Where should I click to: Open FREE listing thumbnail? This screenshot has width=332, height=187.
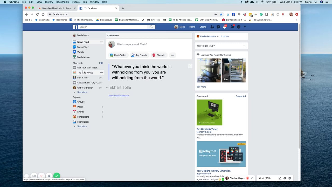point(209,70)
